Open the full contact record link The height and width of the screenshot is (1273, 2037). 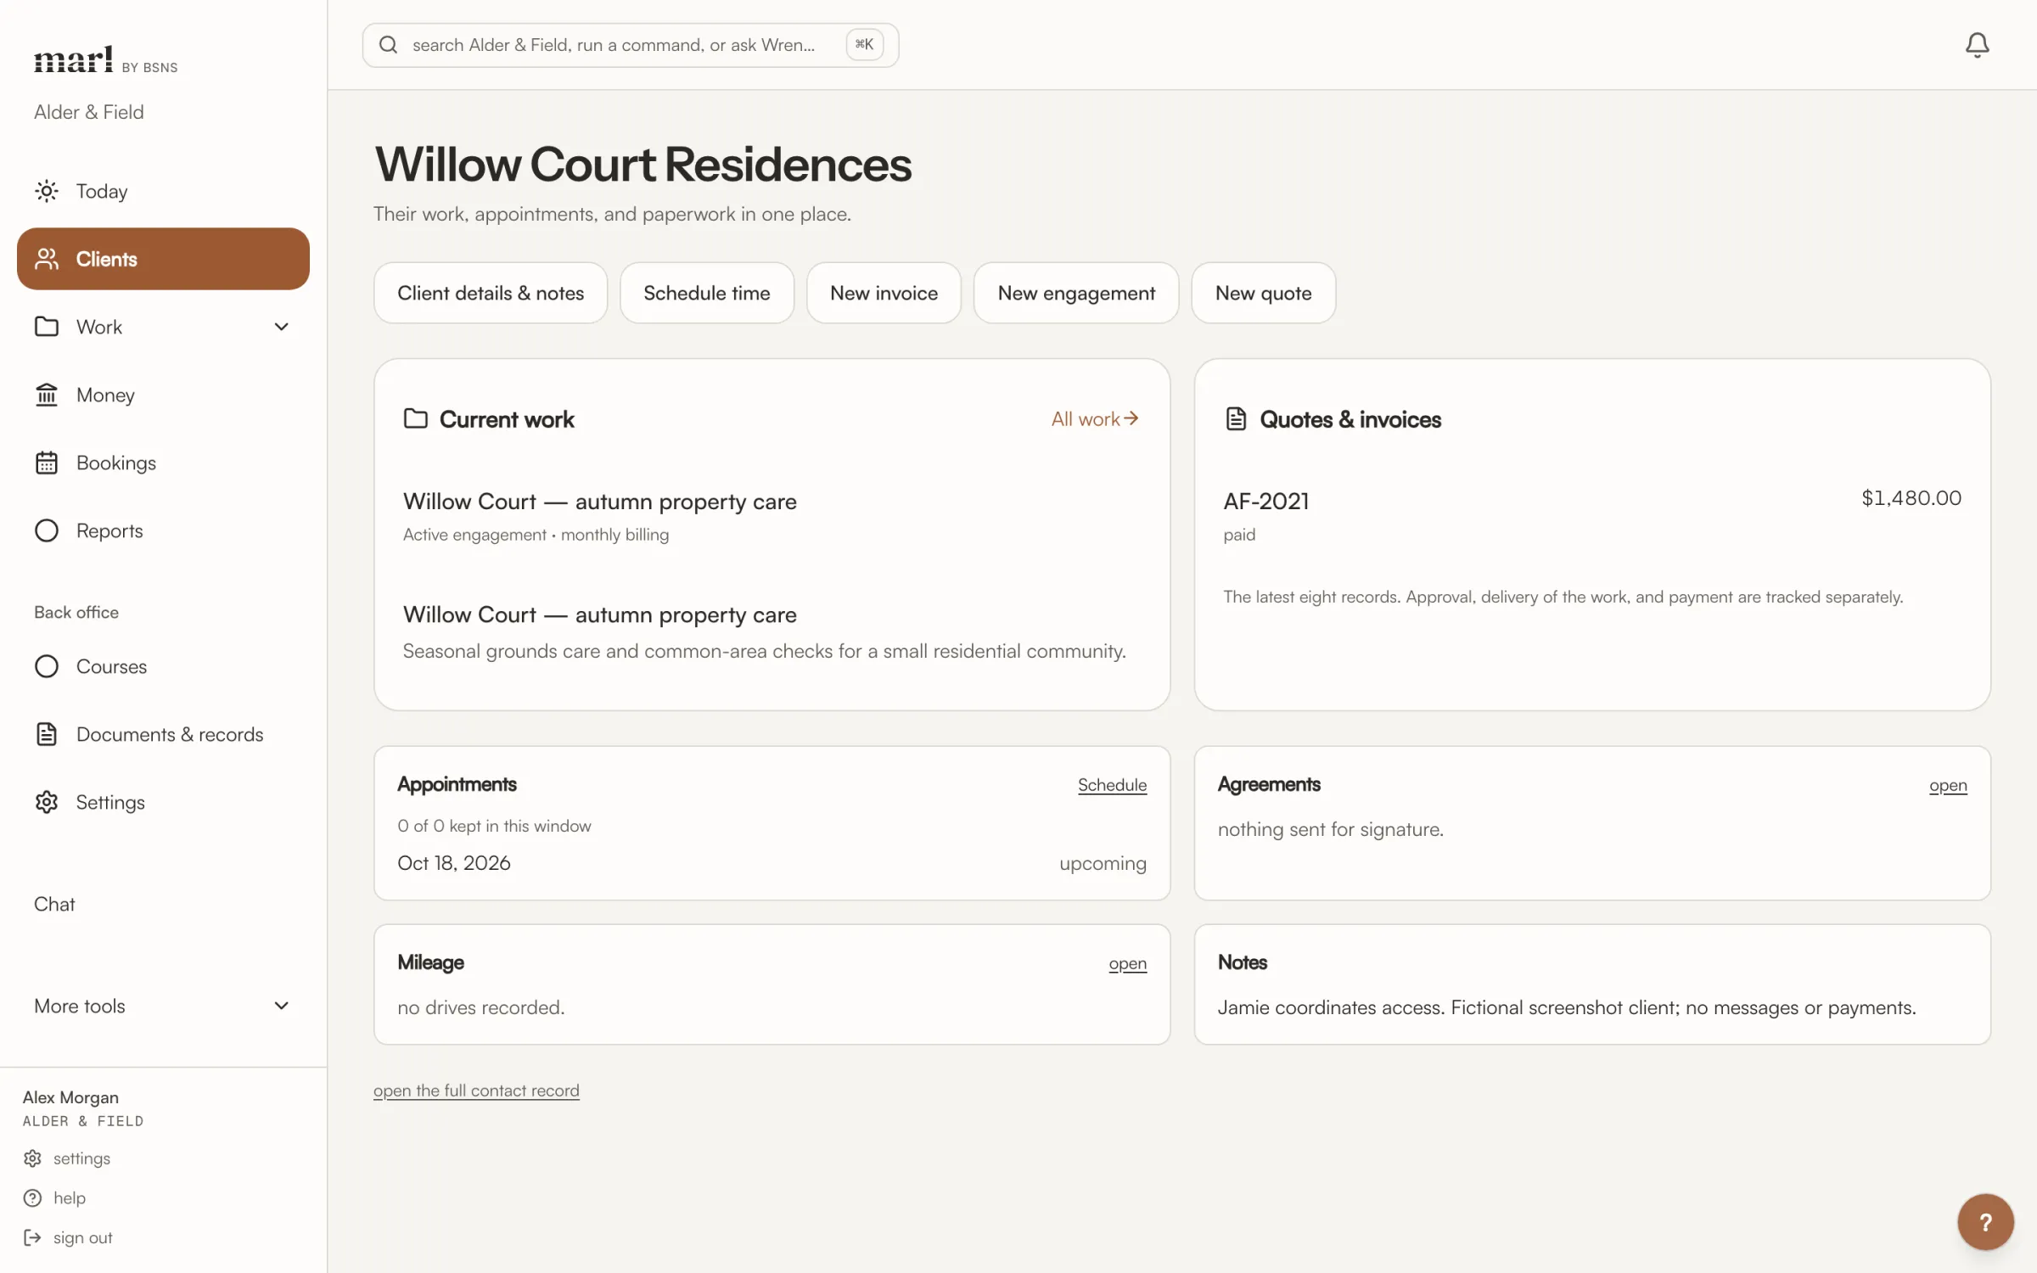pos(476,1091)
